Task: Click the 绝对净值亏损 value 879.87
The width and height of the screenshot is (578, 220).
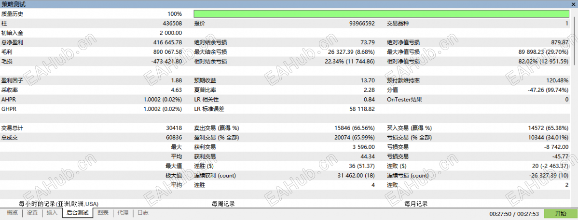Action: coord(560,42)
